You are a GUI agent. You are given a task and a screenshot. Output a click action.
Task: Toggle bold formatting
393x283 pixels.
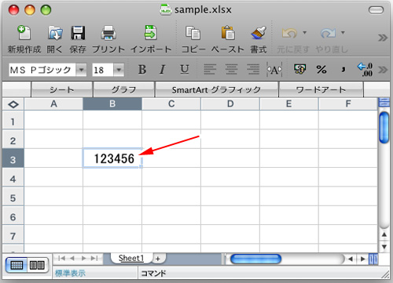point(142,70)
